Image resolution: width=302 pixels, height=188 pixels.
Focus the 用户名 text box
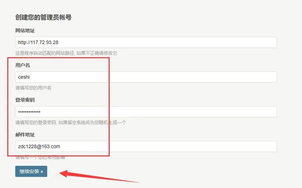coord(146,77)
